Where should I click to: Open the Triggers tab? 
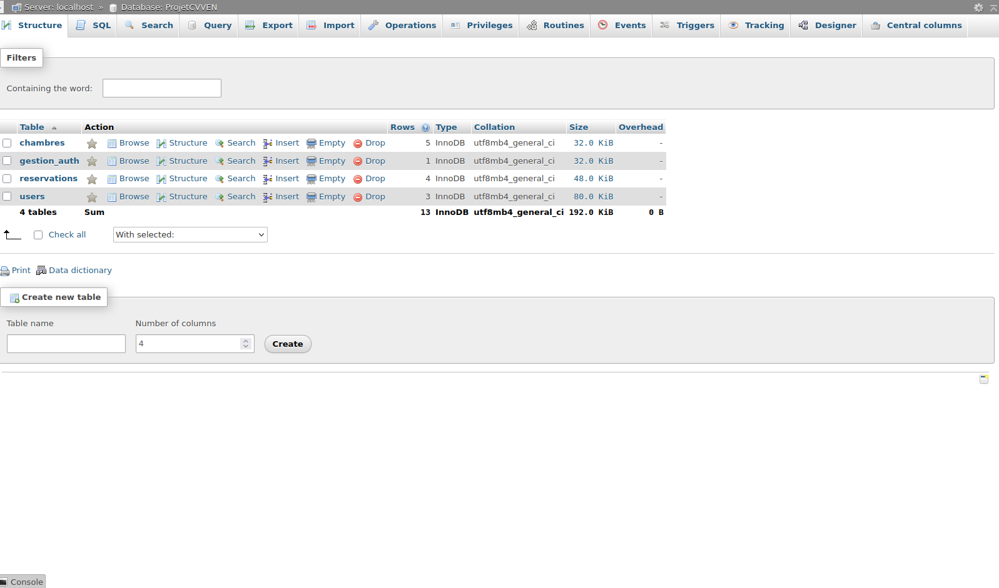pyautogui.click(x=687, y=26)
